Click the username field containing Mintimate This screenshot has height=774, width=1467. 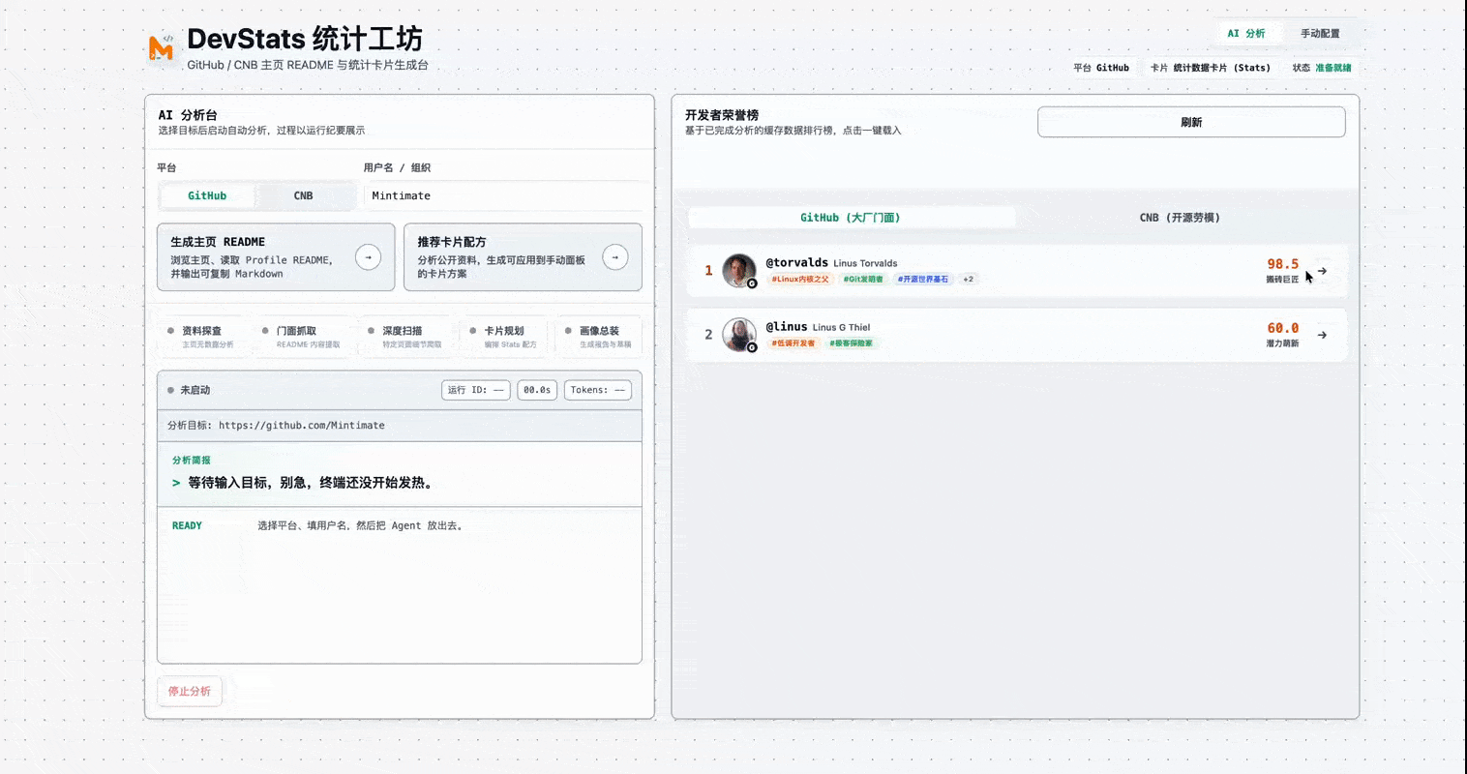coord(503,195)
